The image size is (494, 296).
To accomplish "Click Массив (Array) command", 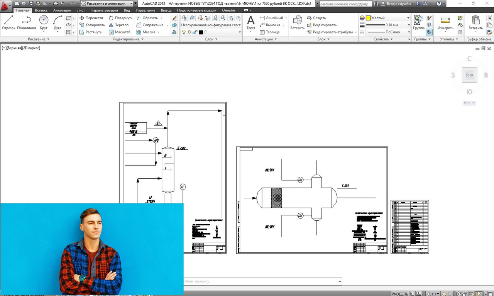I will 145,32.
